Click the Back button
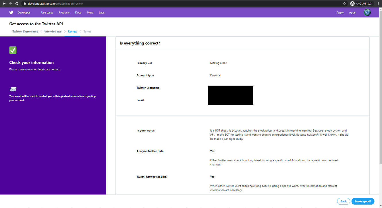Viewport: 382px width, 208px height. pos(344,201)
